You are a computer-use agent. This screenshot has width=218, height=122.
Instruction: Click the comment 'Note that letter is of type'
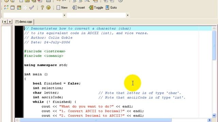(140, 93)
